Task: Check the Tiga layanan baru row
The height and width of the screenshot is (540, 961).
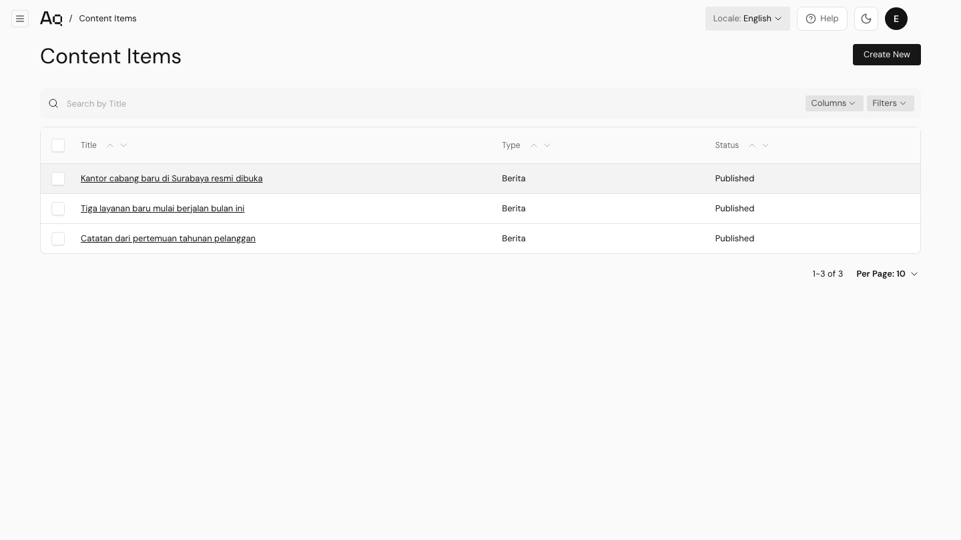Action: coord(58,209)
